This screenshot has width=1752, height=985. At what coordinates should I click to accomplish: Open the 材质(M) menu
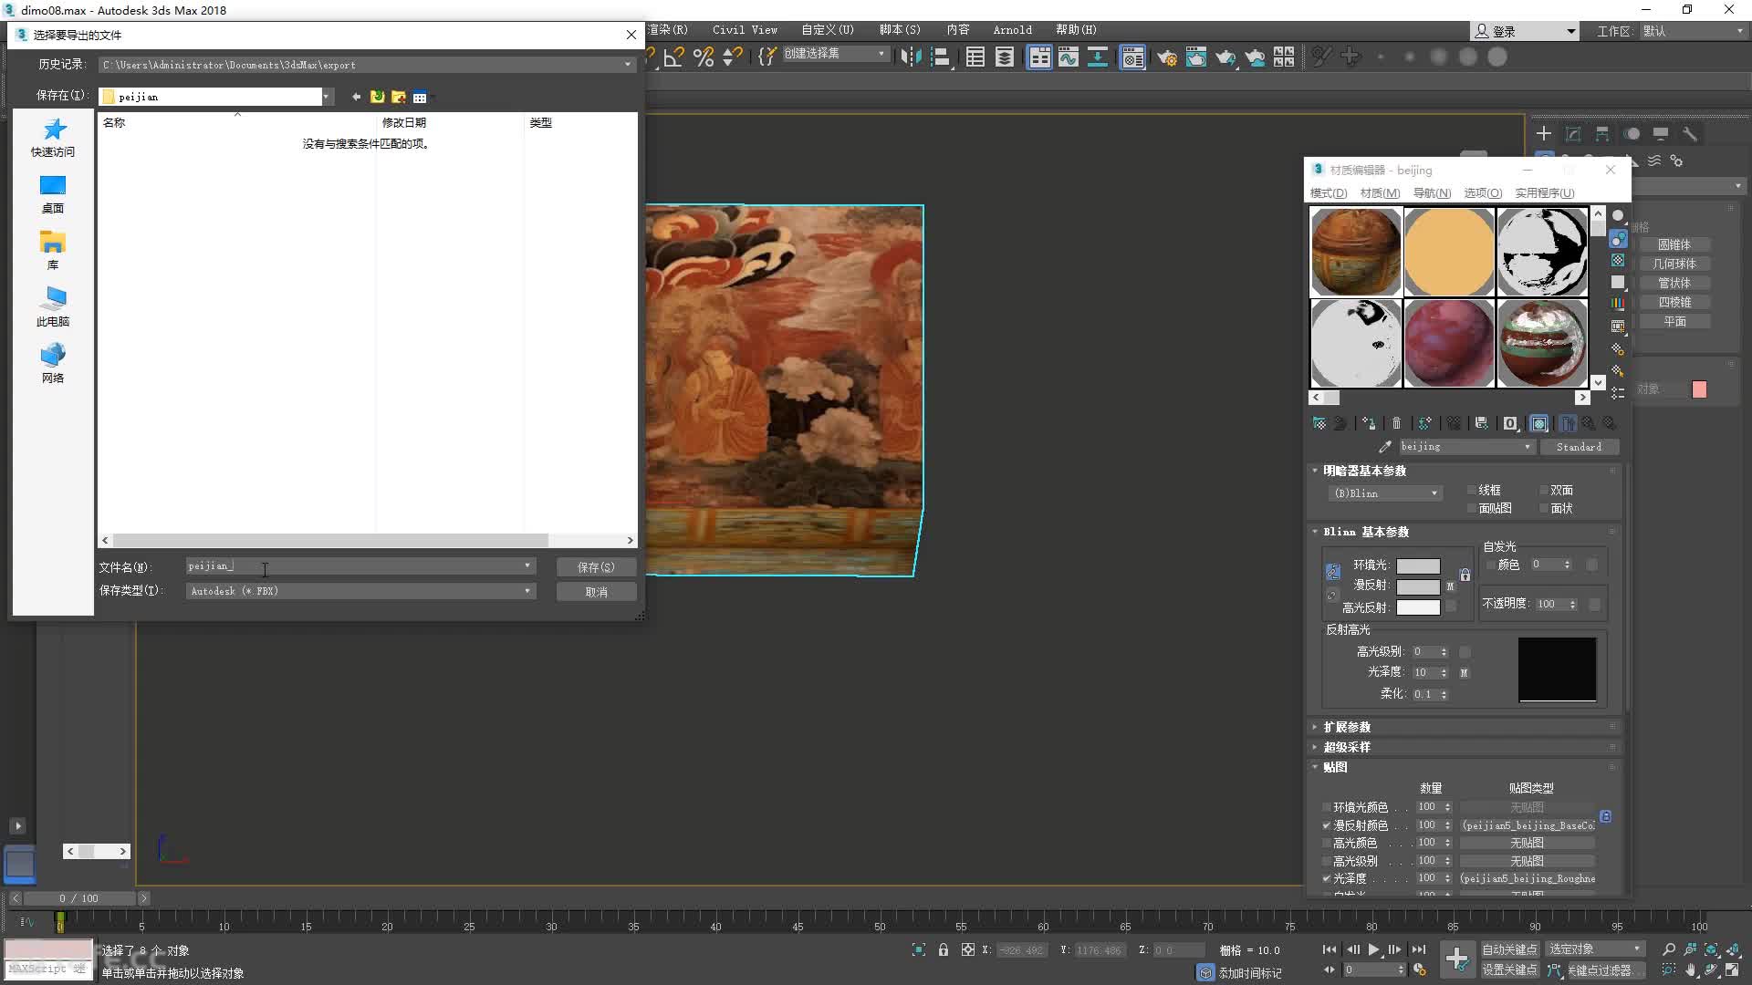pos(1380,193)
